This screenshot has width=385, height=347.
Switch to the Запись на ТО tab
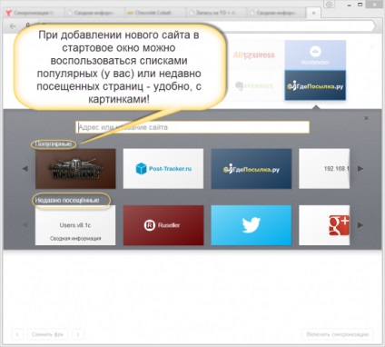tap(215, 13)
